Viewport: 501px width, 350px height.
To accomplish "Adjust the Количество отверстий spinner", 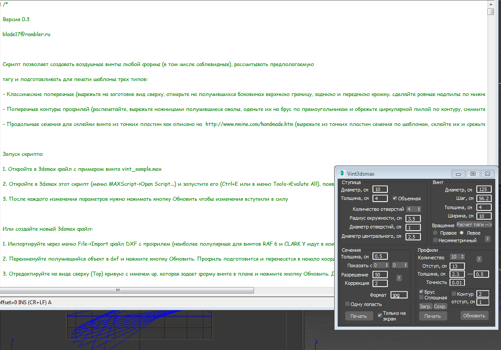I will coord(419,209).
